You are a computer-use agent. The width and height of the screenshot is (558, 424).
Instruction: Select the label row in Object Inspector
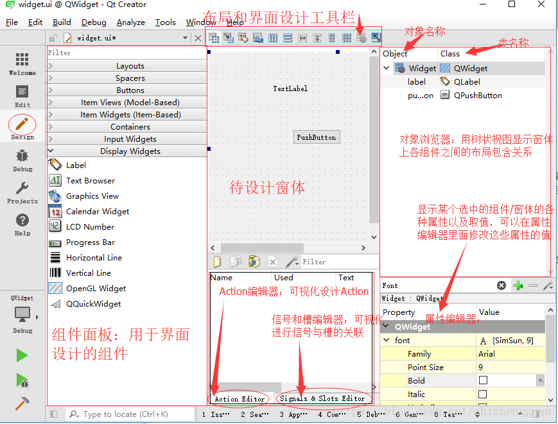(x=462, y=81)
